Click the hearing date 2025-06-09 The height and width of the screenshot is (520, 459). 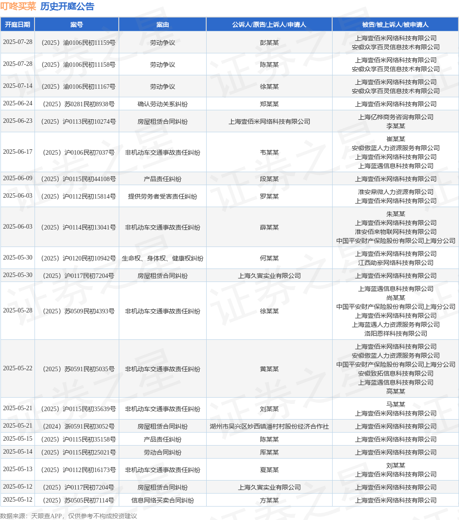click(x=17, y=178)
